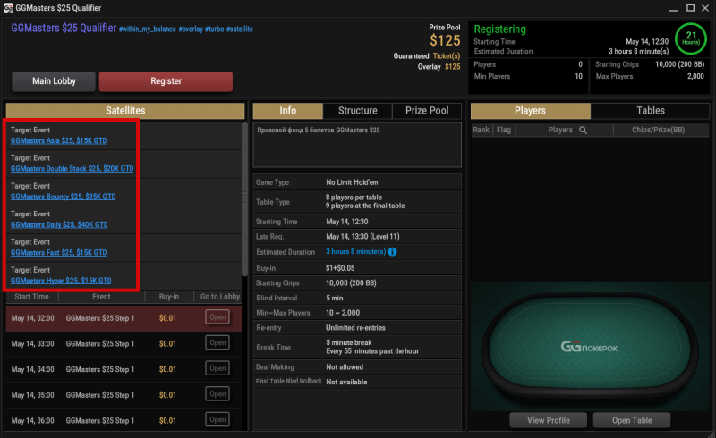Open the Prize Pool tab
The height and width of the screenshot is (438, 716).
(427, 111)
